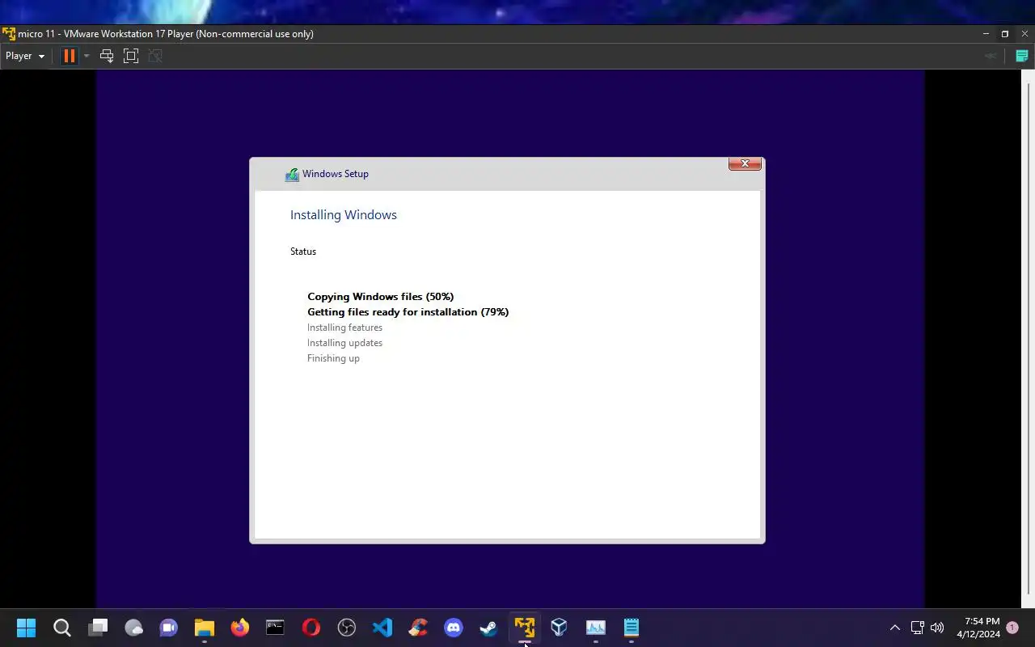Click the Windows Setup title icon
The width and height of the screenshot is (1035, 647).
coord(292,174)
